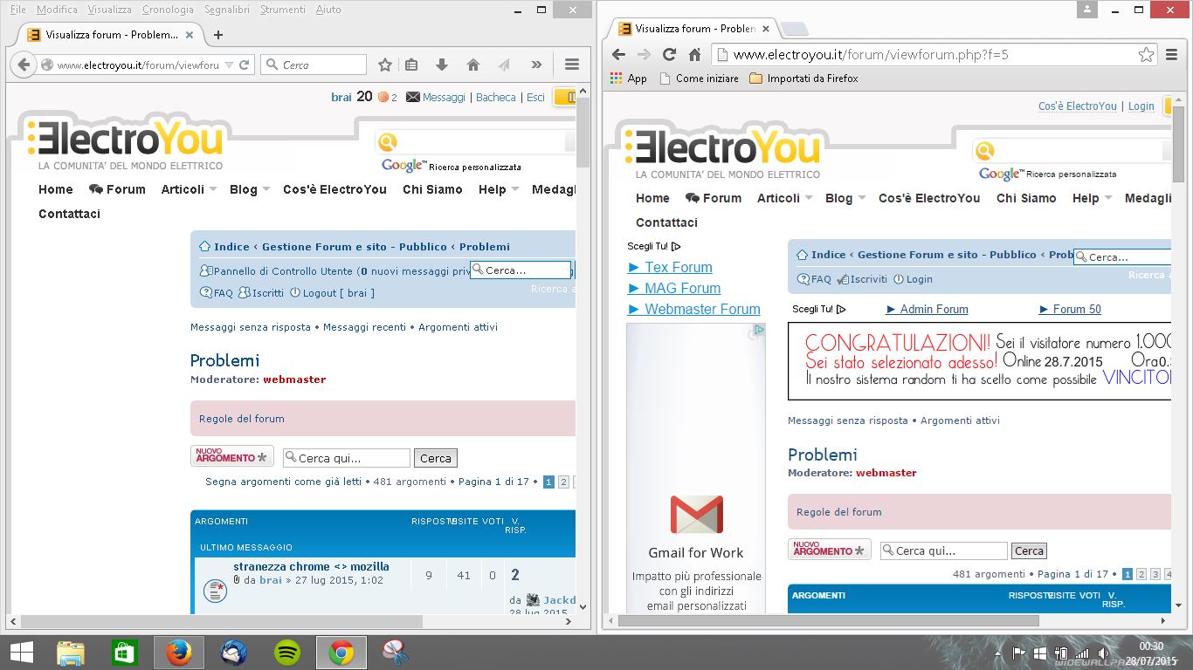Click Firefox bookmark star icon
This screenshot has width=1193, height=670.
click(x=385, y=65)
